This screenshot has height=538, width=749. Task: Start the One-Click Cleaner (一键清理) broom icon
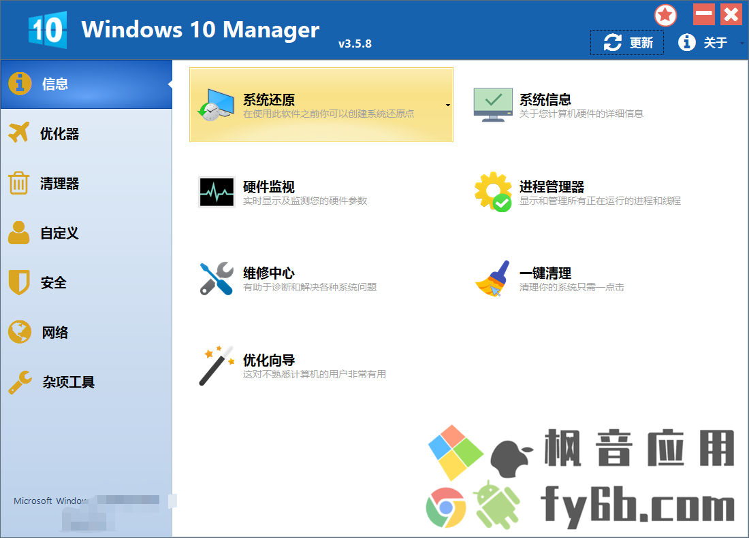click(493, 279)
